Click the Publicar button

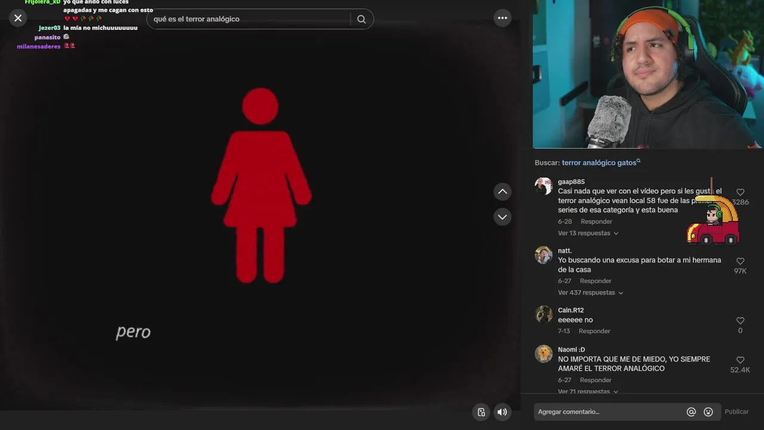coord(737,411)
